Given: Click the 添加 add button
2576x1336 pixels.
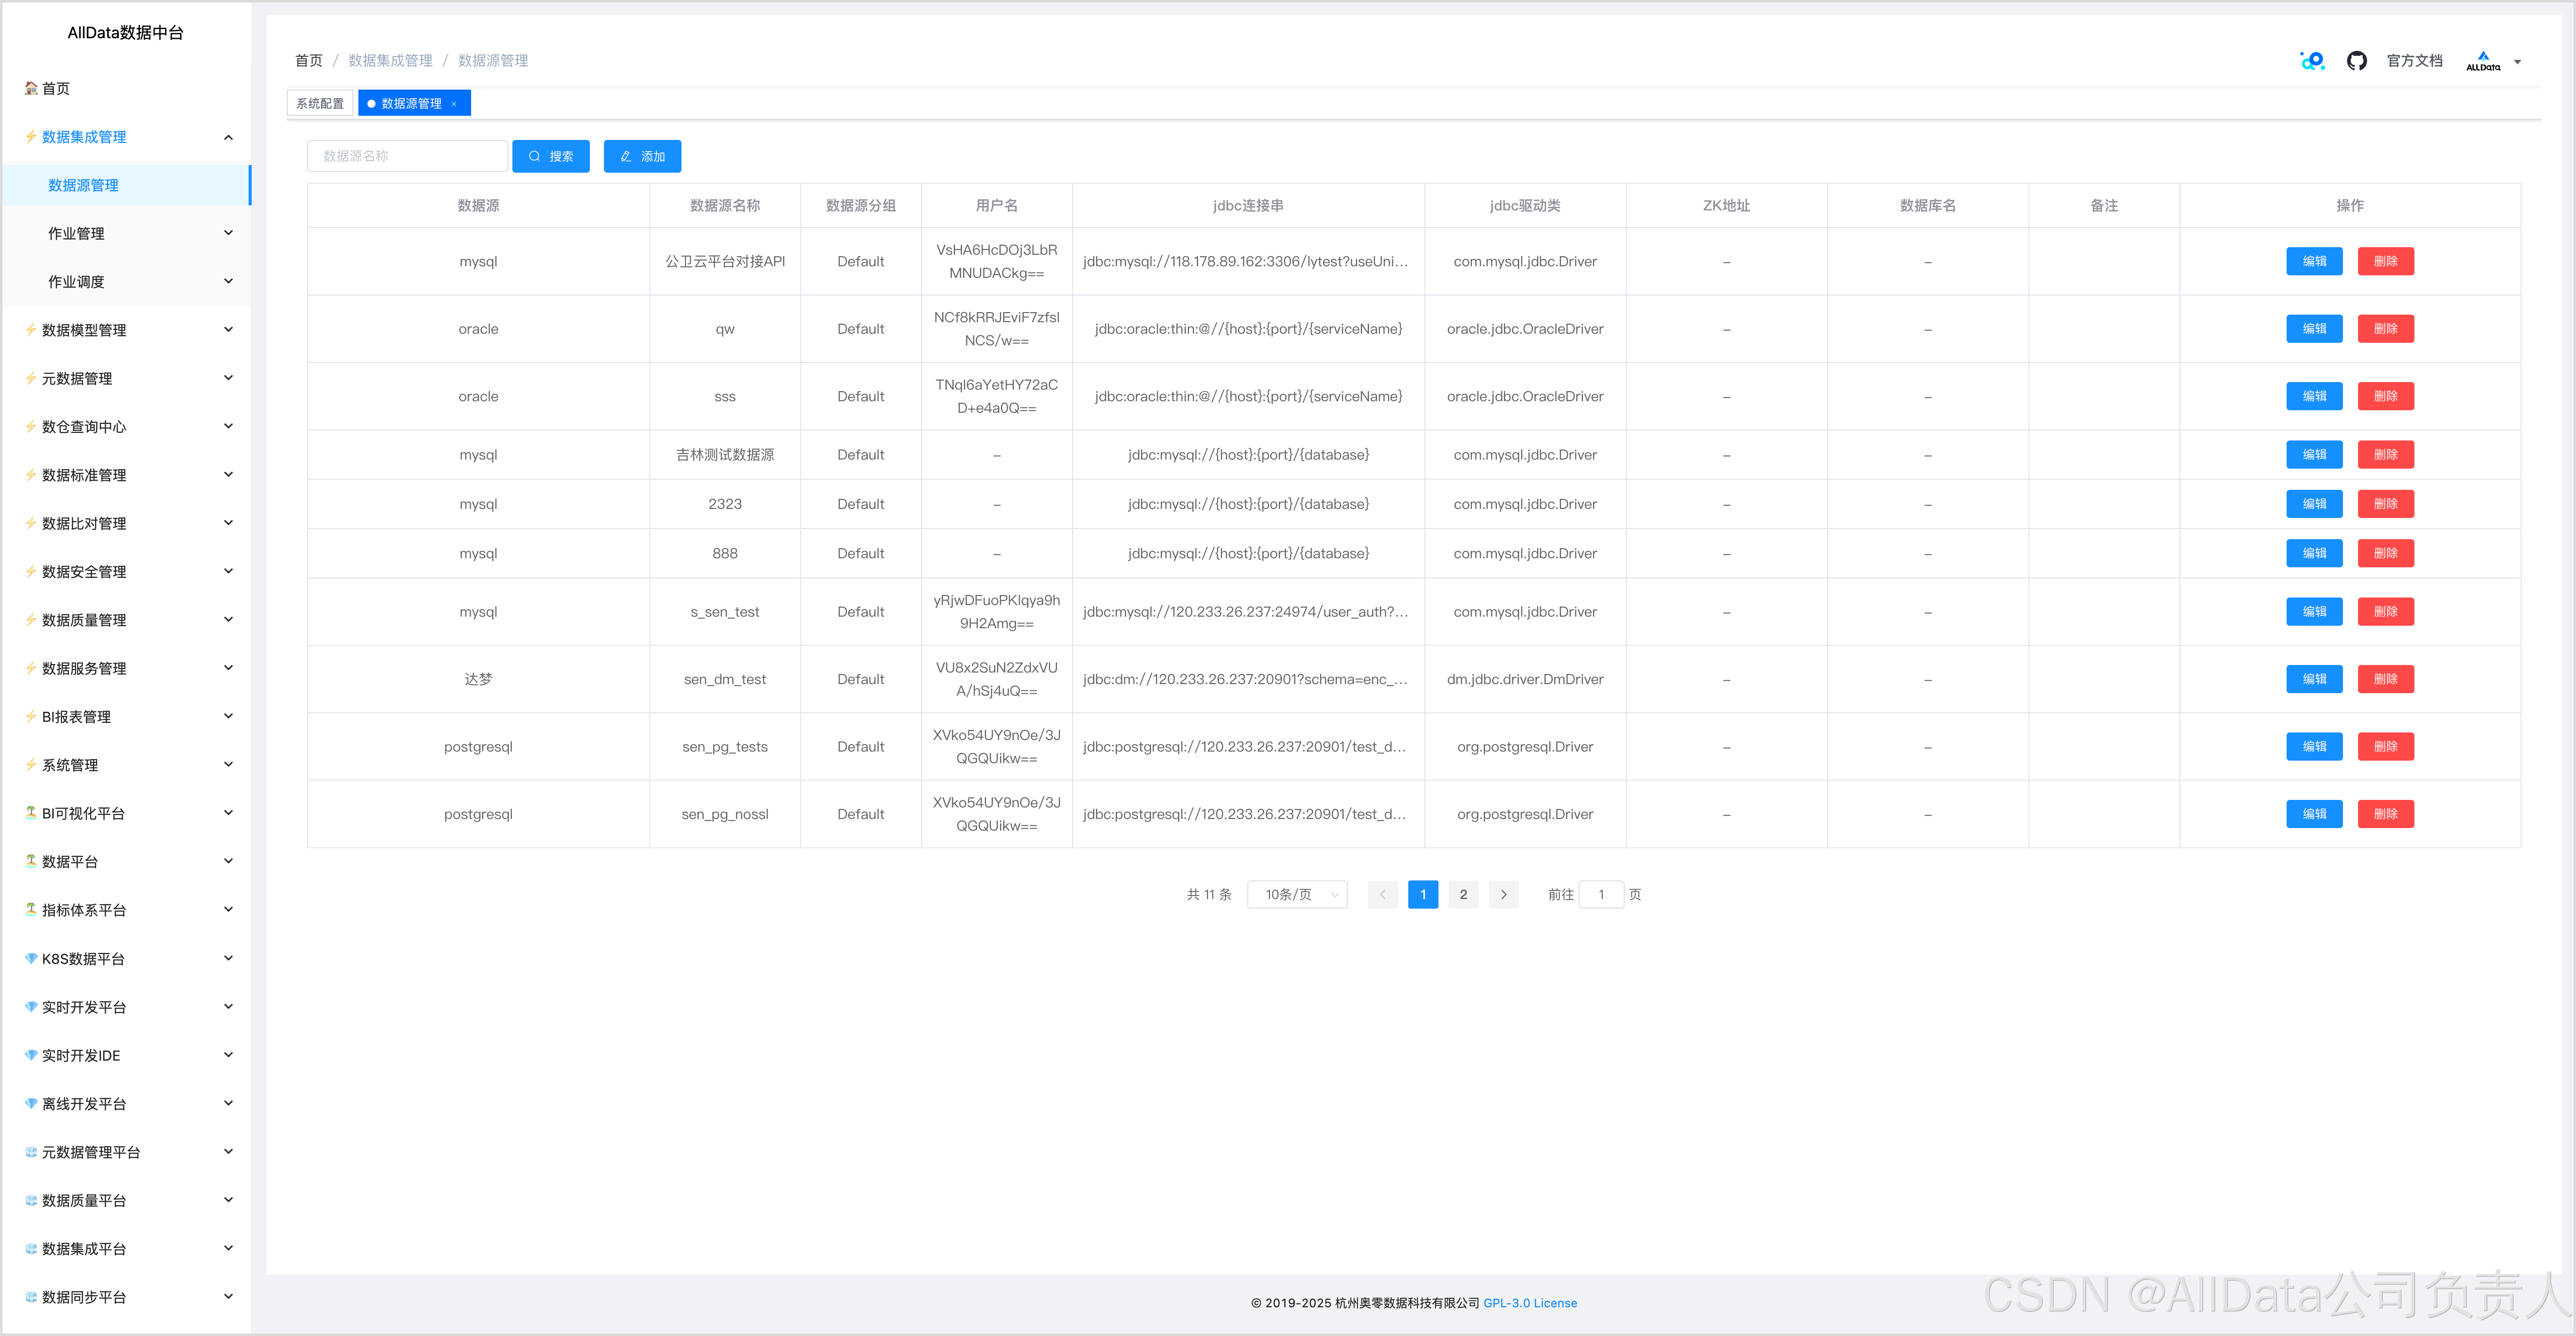Looking at the screenshot, I should point(642,156).
